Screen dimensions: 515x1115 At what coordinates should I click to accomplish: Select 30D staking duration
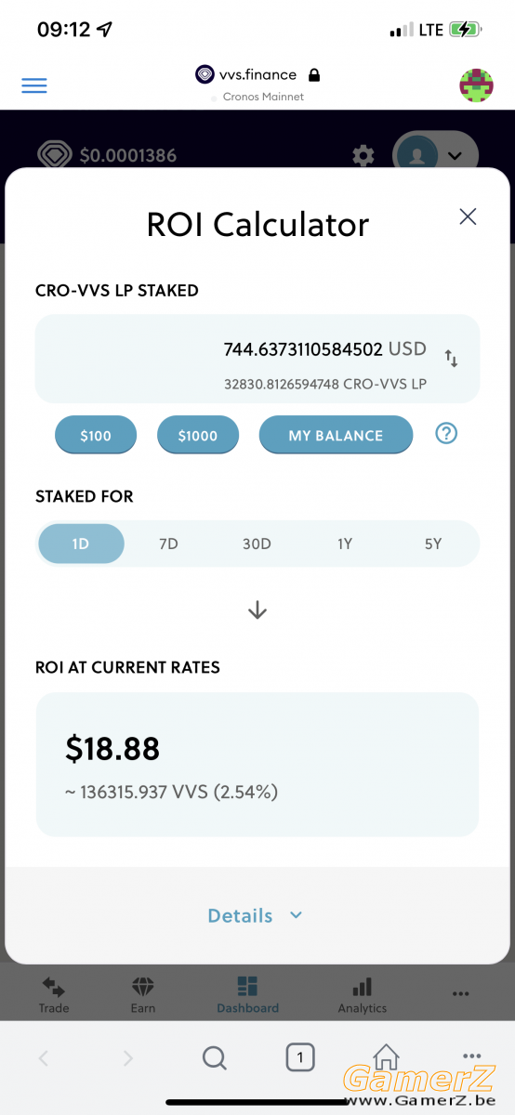[x=257, y=544]
